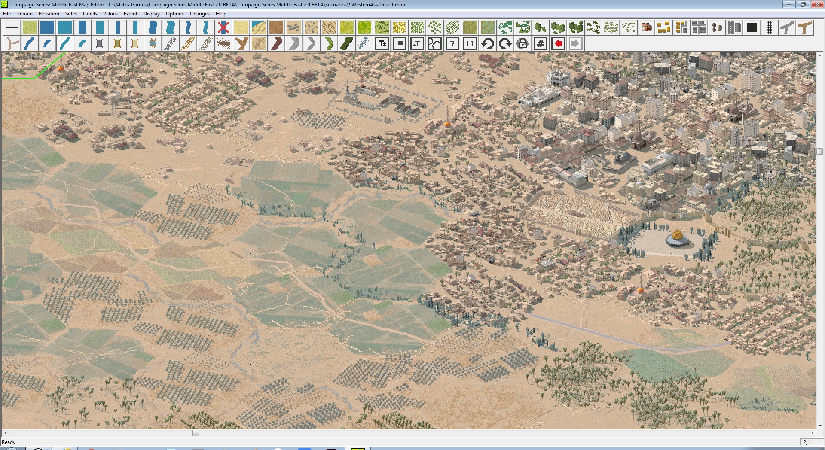825x450 pixels.
Task: Click the '2, 1' status bar coordinates
Action: click(x=807, y=442)
